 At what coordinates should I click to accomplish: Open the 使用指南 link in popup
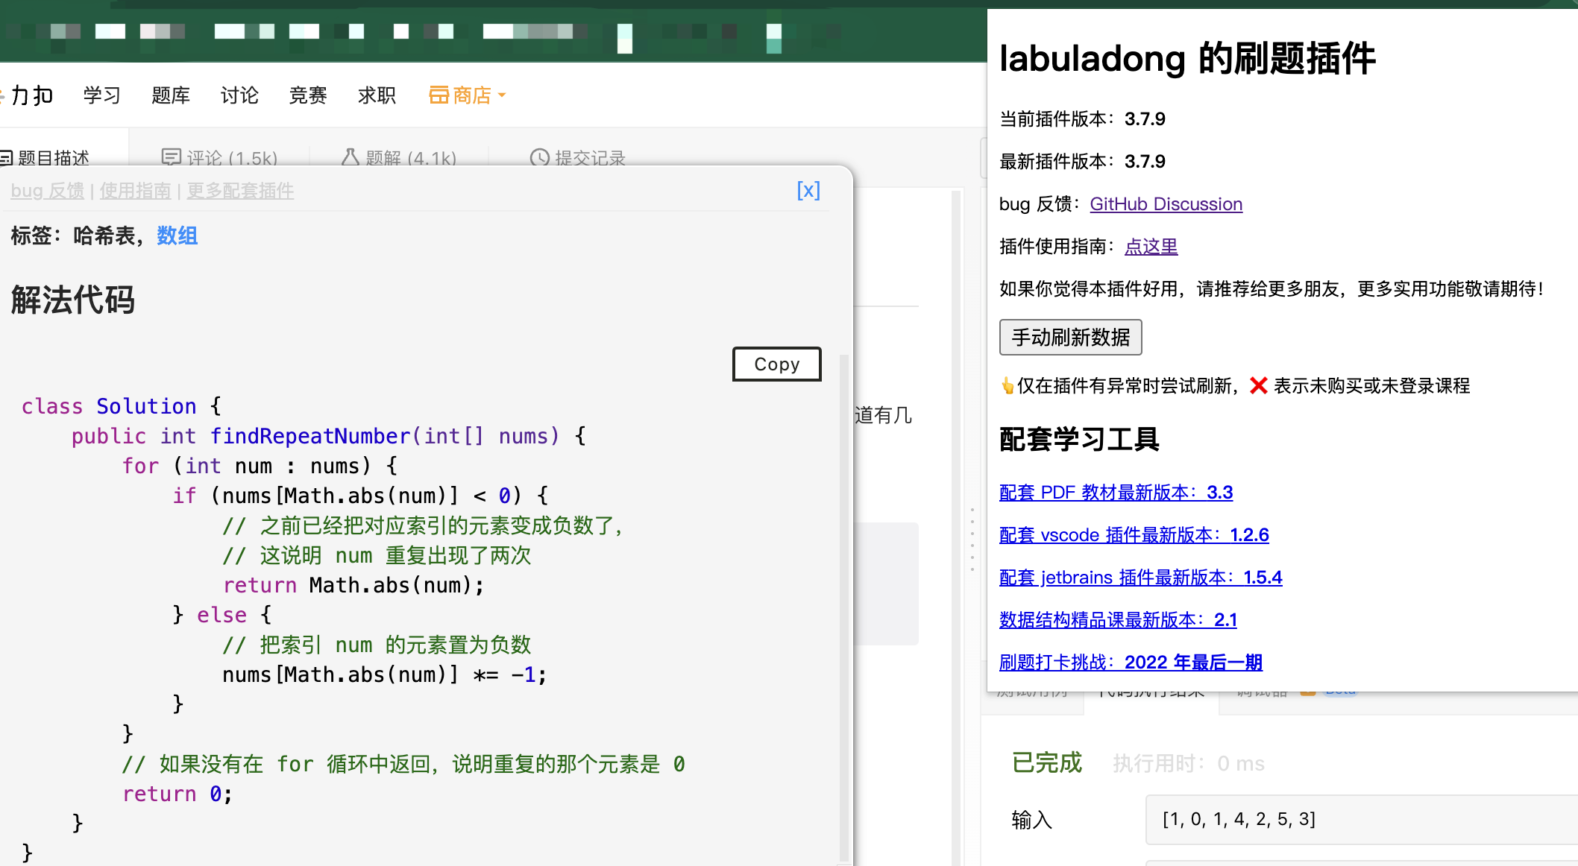135,191
